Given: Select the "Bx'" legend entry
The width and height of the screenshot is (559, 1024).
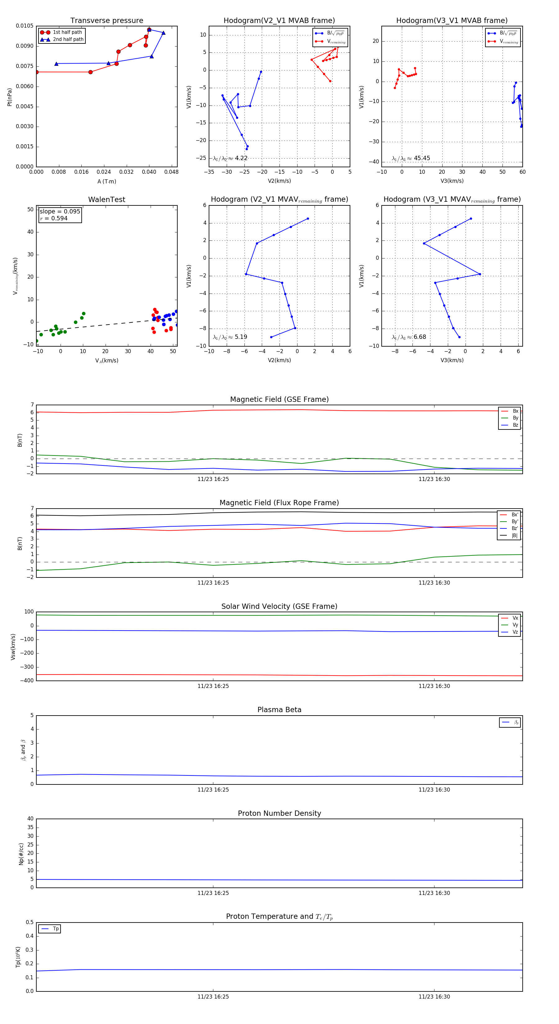Looking at the screenshot, I should coord(509,515).
